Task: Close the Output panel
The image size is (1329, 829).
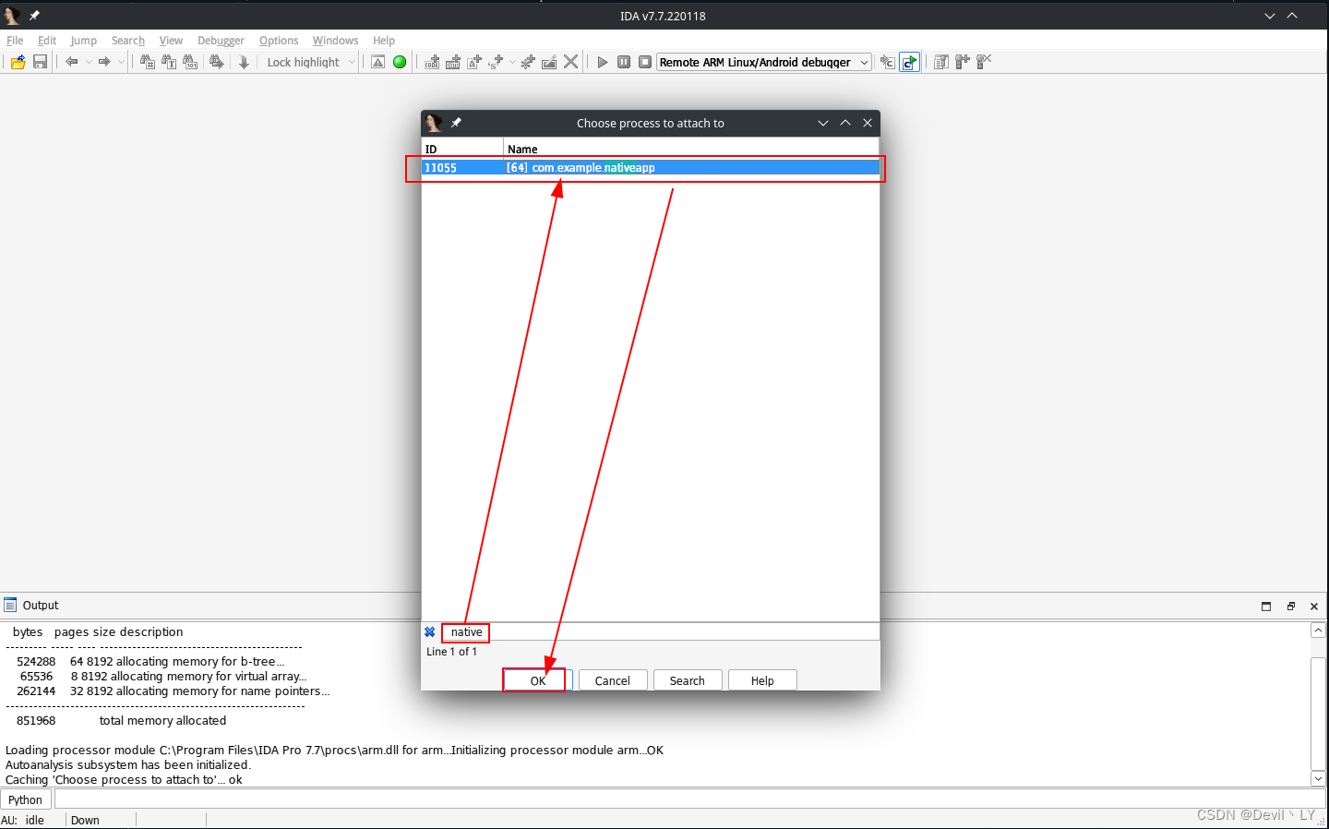Action: 1314,607
